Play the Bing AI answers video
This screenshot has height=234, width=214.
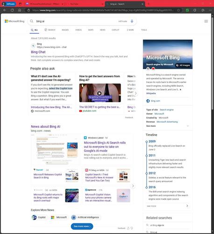(100, 93)
